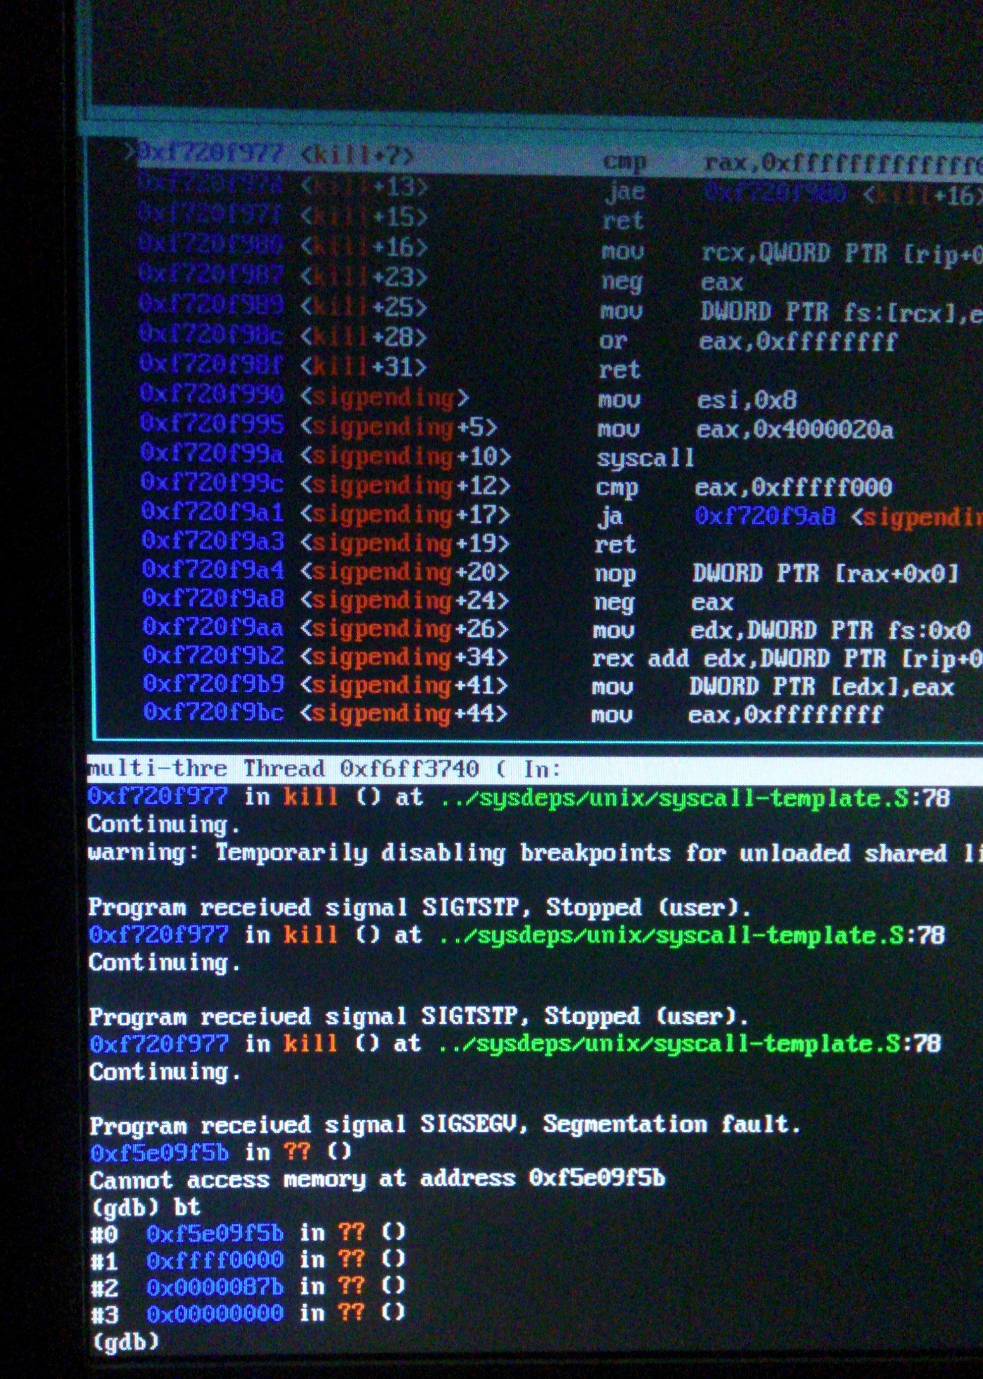Image resolution: width=983 pixels, height=1379 pixels.
Task: Click backtrace frame #3 address 0x00000000
Action: tap(215, 1313)
